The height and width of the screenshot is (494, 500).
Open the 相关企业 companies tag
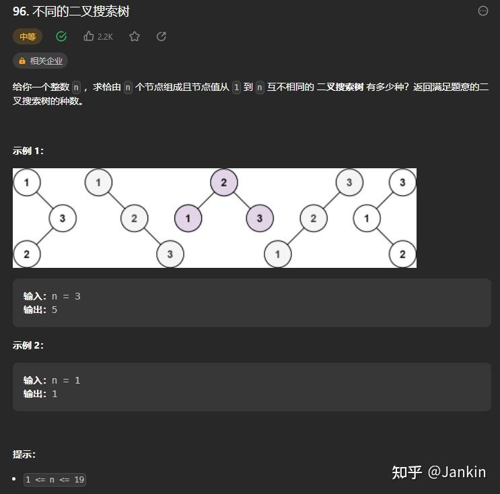point(40,61)
